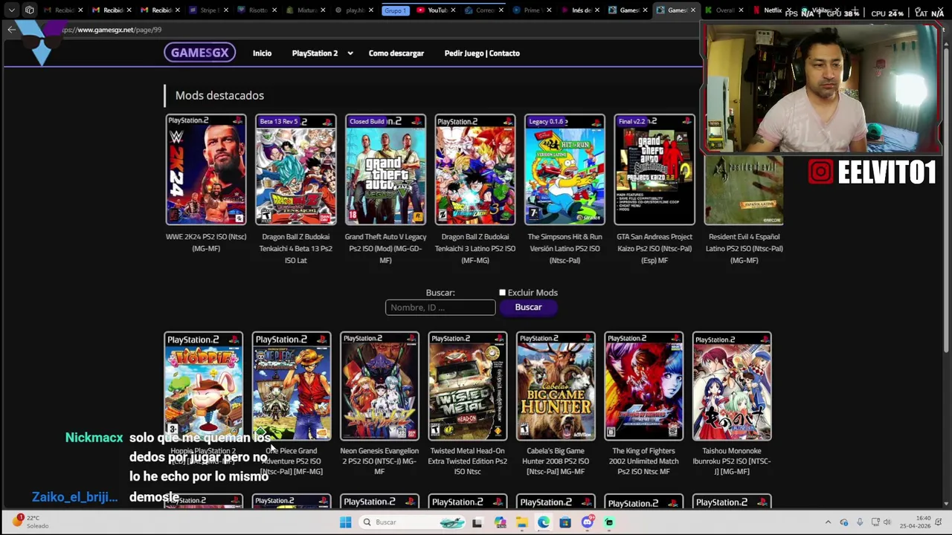Expand the PlayStation 2 menu arrow
Viewport: 952px width, 535px height.
[x=350, y=53]
